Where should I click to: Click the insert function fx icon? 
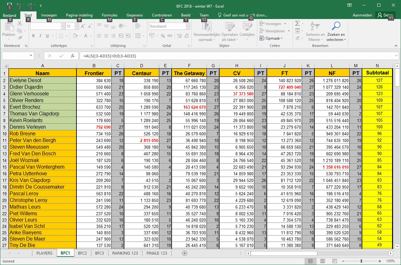coord(72,56)
